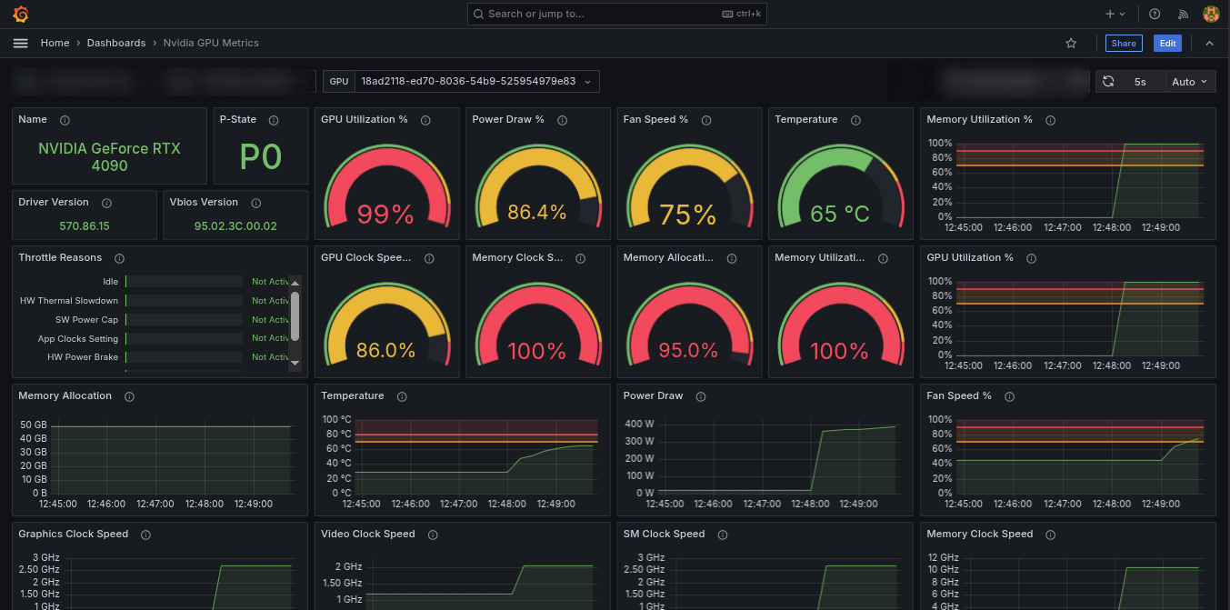Click HW Power Brake throttle row
The image size is (1230, 610).
click(155, 357)
